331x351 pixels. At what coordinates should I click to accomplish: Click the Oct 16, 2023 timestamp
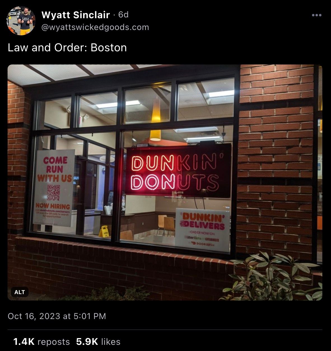point(57,316)
